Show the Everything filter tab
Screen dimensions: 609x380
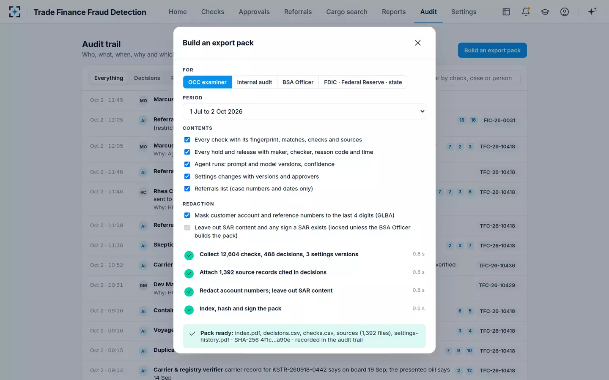109,78
